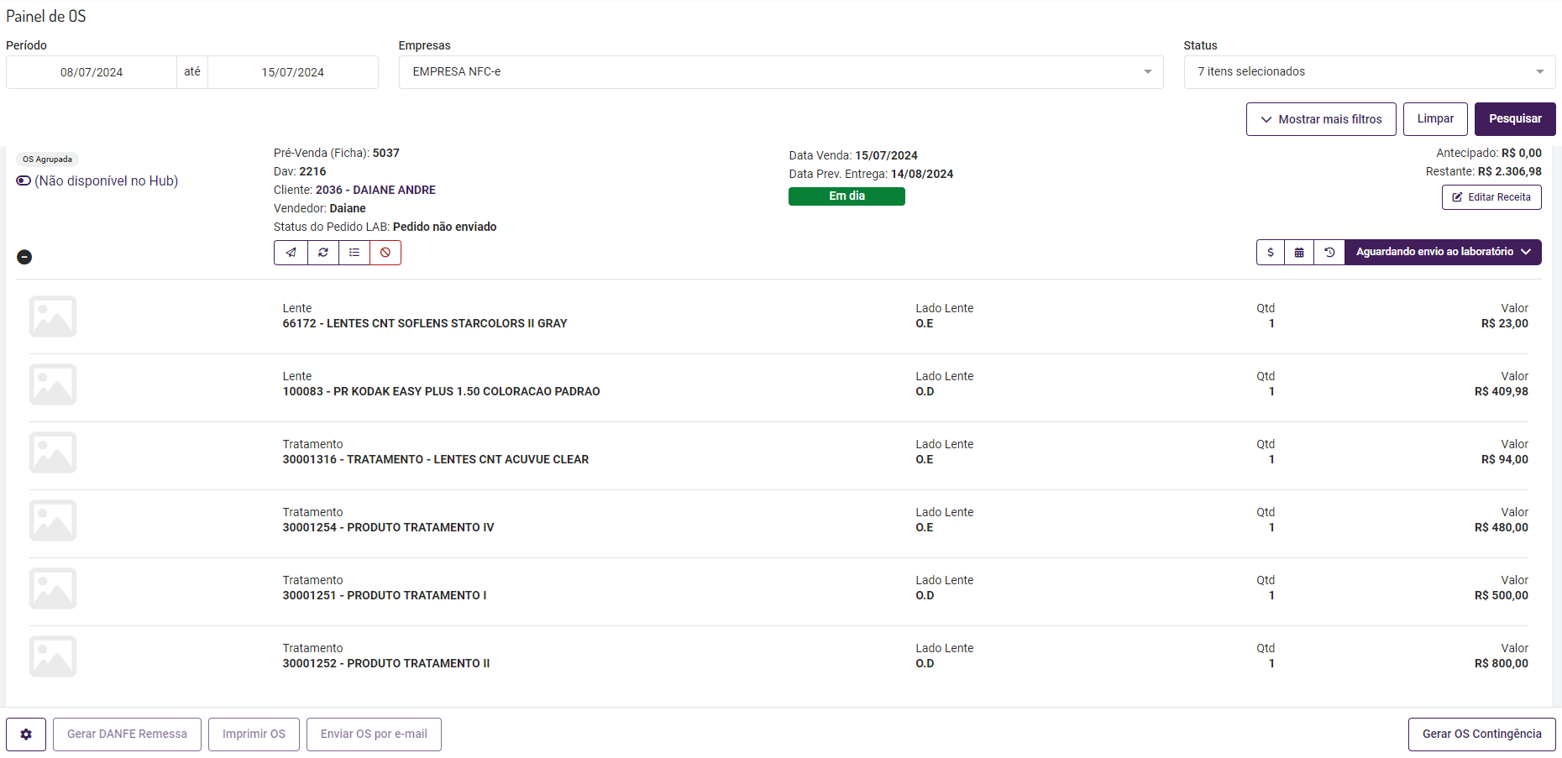Open settings with the gear icon

[26, 734]
